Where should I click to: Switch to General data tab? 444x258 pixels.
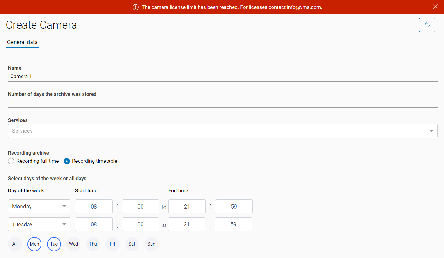point(22,42)
